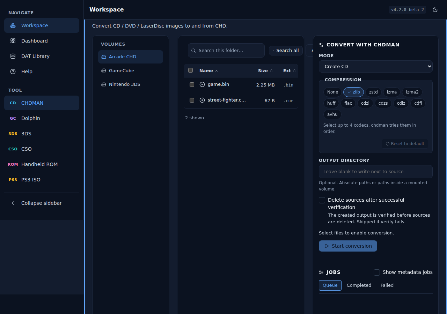Select the GameCube volume
The width and height of the screenshot is (447, 314).
point(131,70)
